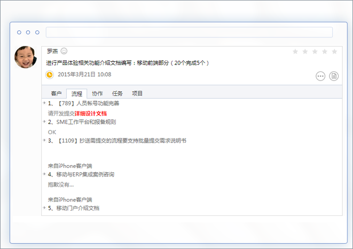Switch to the 协作 tab
The height and width of the screenshot is (249, 353).
[x=97, y=93]
